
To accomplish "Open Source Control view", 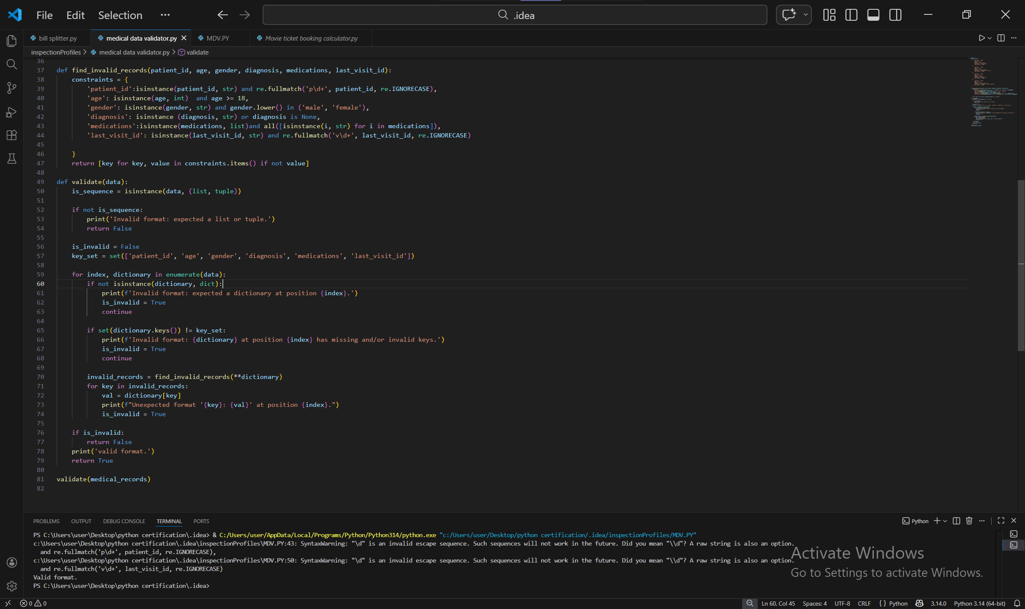I will 11,88.
